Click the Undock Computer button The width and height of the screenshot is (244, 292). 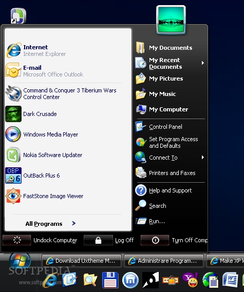tap(17, 240)
